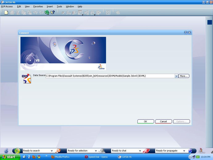The image size is (213, 160).
Task: Click the Paste icon in toolbar
Action: tap(29, 12)
